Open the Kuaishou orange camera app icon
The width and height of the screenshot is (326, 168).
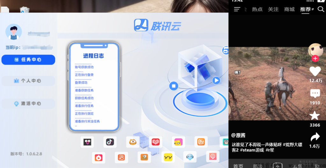pos(121,157)
